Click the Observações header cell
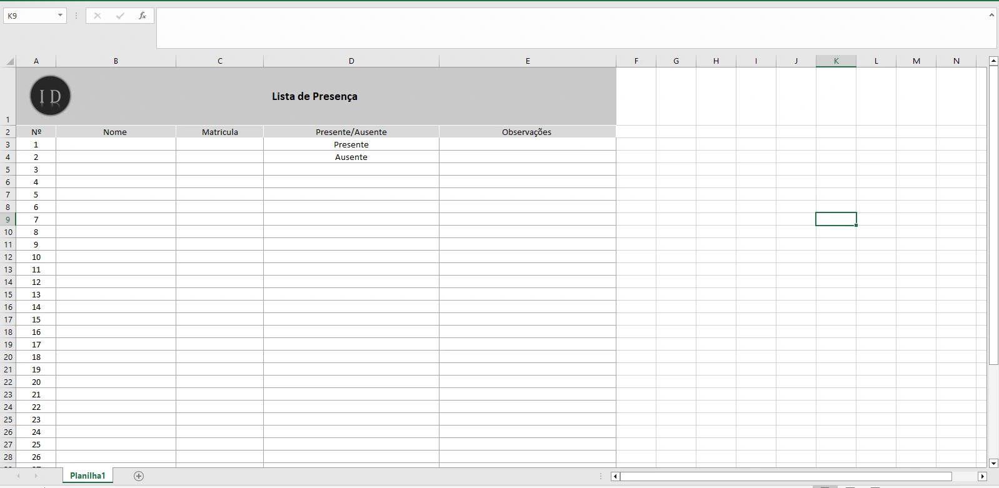 [x=527, y=132]
